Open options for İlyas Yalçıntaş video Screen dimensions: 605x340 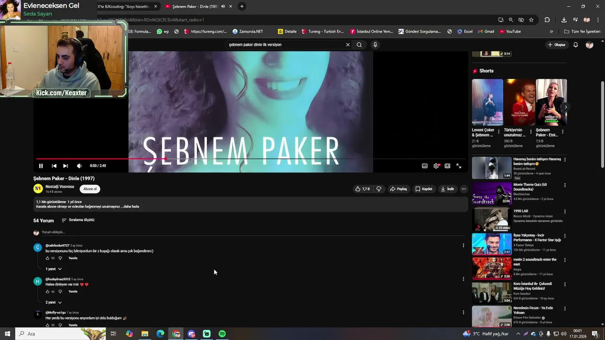[565, 236]
